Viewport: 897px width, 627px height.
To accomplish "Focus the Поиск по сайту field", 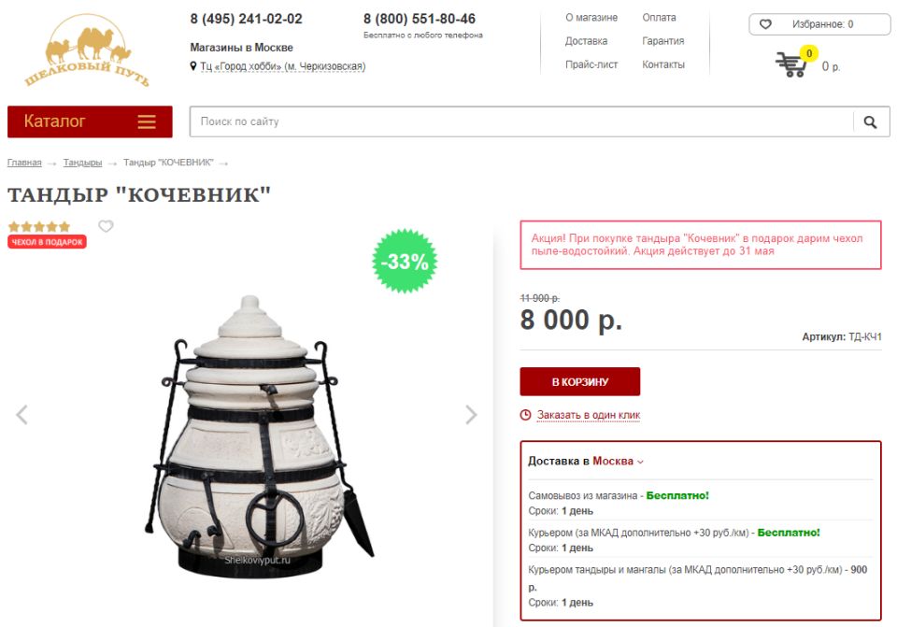I will pos(520,121).
